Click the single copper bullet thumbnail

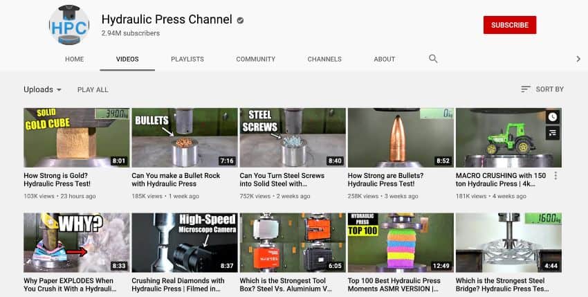[x=401, y=138]
